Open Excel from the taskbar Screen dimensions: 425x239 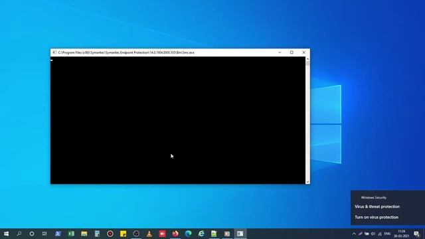[x=71, y=234]
